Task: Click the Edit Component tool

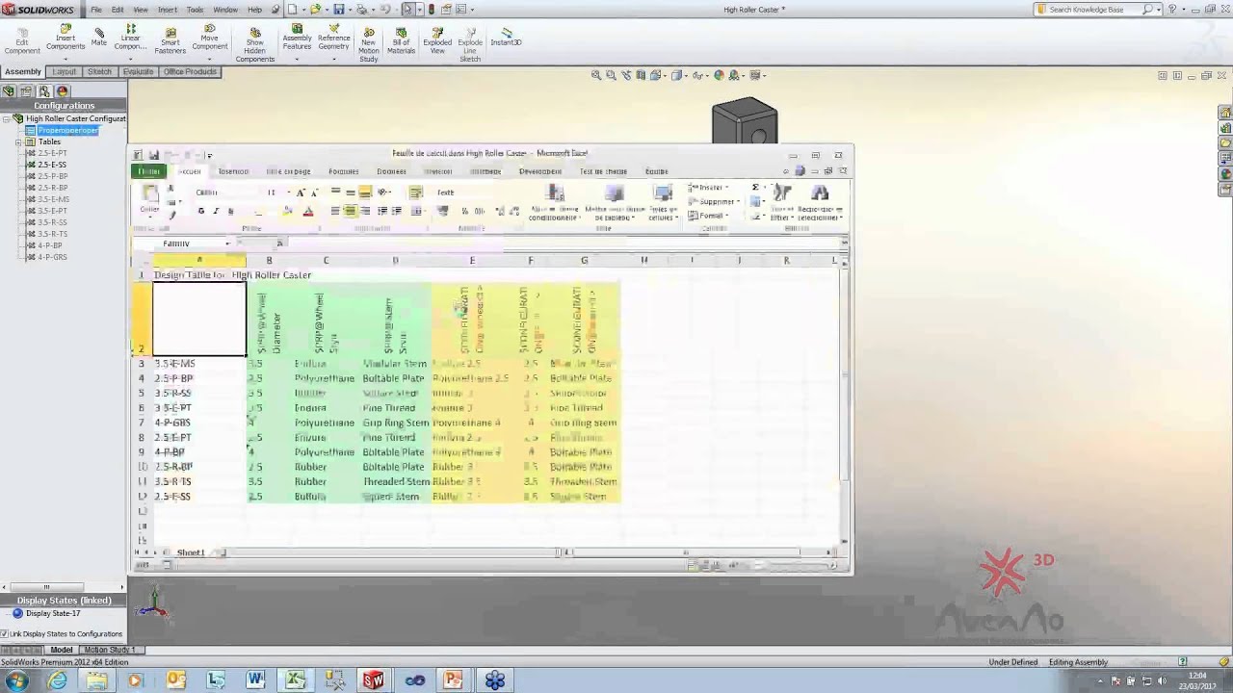Action: click(x=21, y=39)
